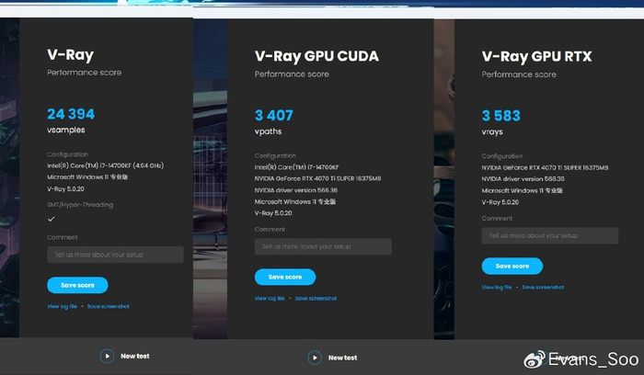The image size is (644, 375).
Task: Open View log file in GPU CUDA panel
Action: click(270, 299)
